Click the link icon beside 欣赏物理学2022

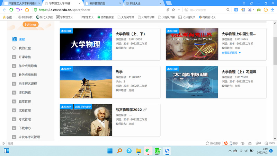[x=145, y=110]
